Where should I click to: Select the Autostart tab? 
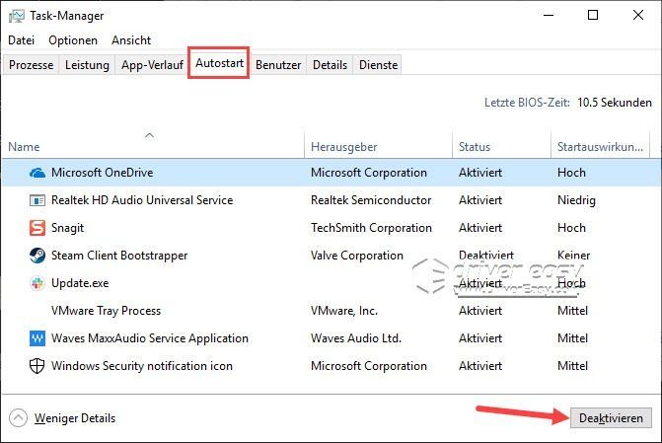pyautogui.click(x=219, y=63)
